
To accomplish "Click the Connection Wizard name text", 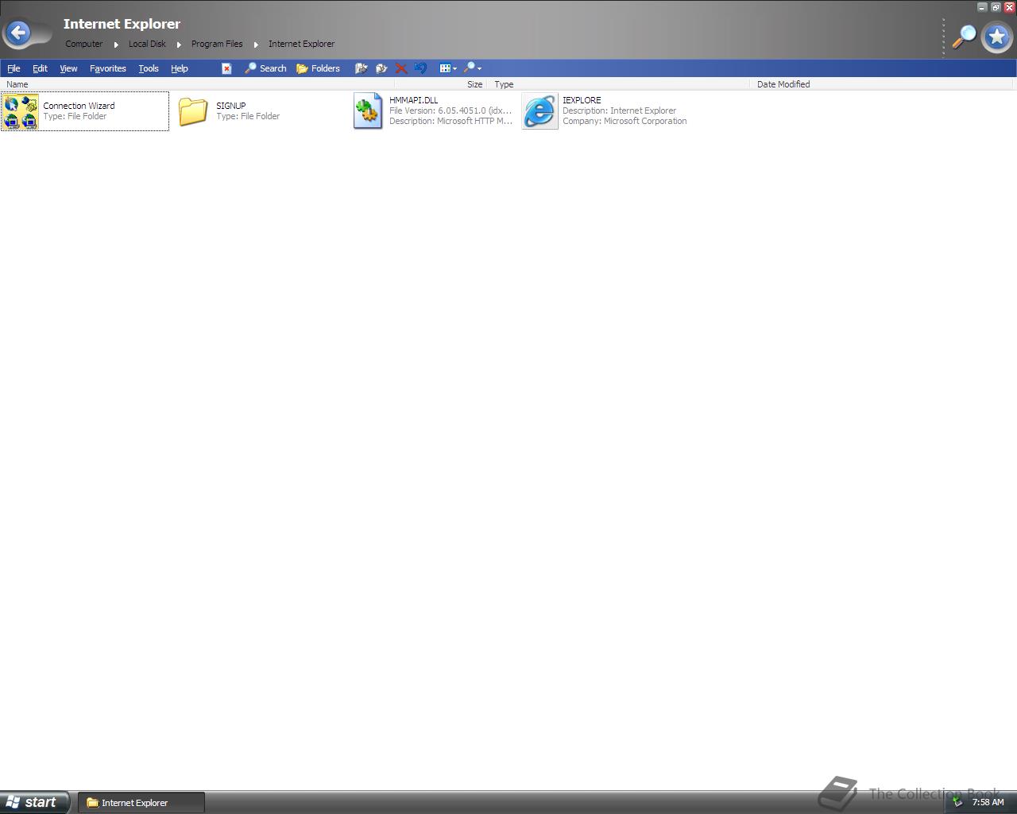I will pyautogui.click(x=79, y=106).
